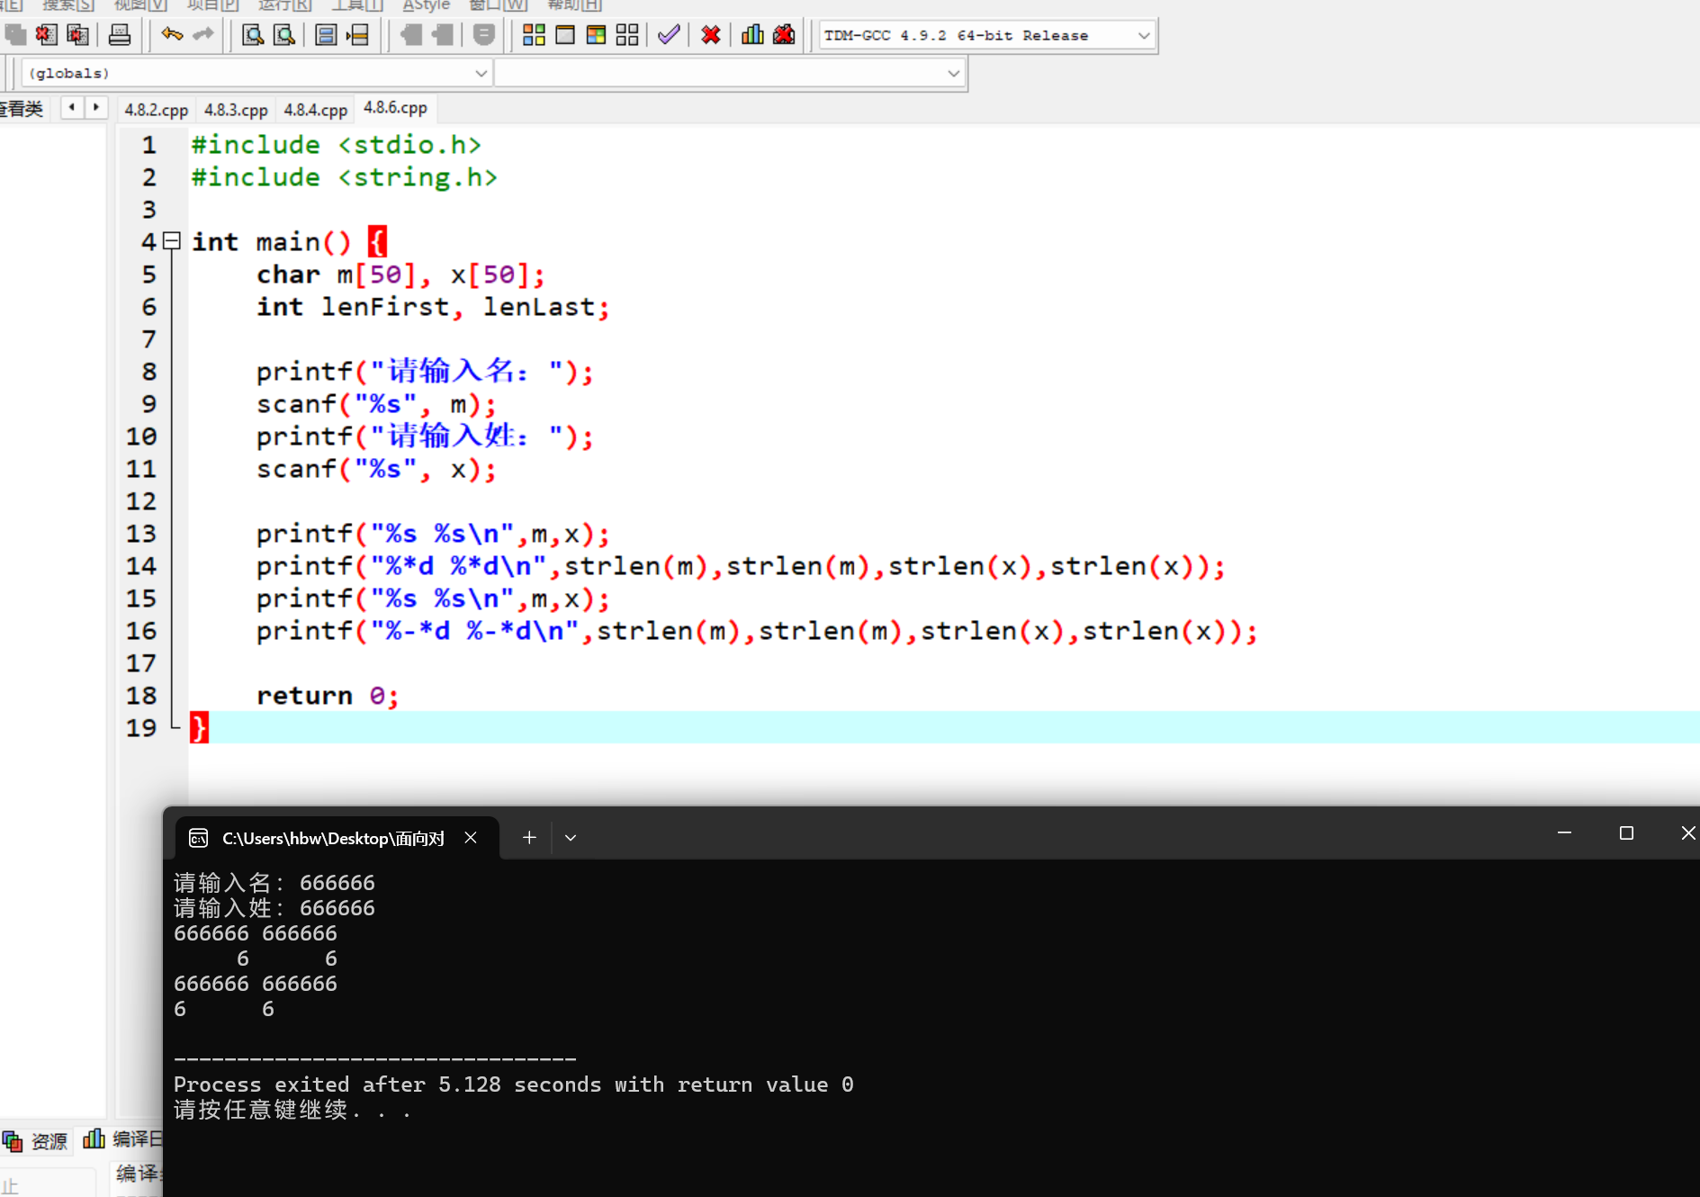Click terminal line '请输入名: 666666'
The height and width of the screenshot is (1197, 1700).
click(274, 883)
